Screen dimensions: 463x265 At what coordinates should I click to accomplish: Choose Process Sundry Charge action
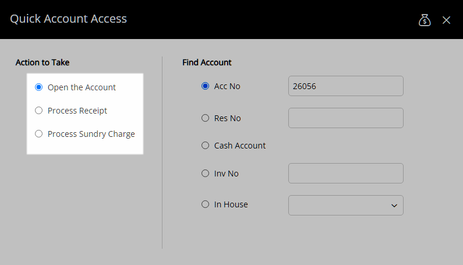(x=38, y=134)
